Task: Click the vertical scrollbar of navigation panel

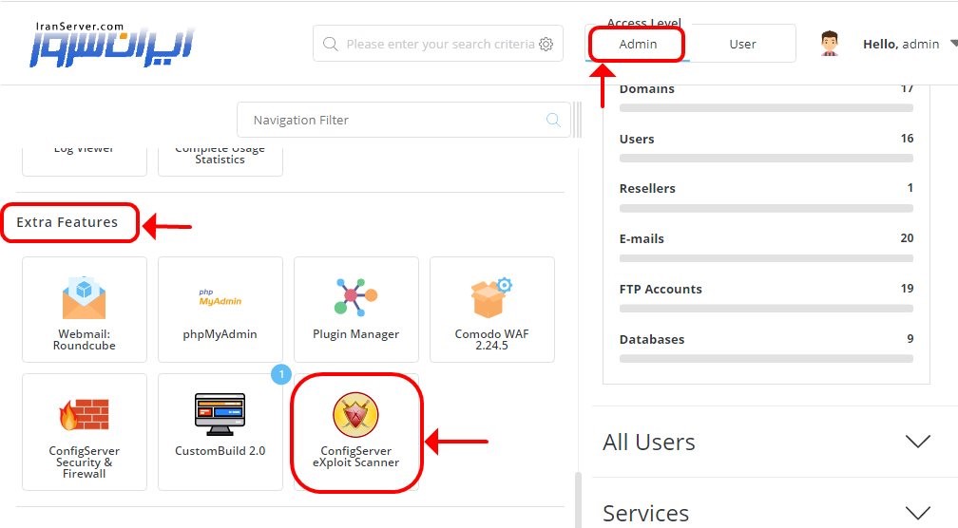Action: coord(578,500)
